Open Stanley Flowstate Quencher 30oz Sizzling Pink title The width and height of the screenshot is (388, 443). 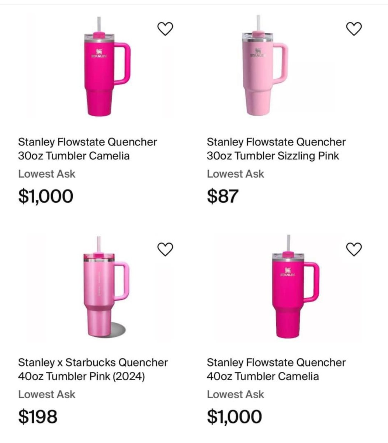pos(276,149)
